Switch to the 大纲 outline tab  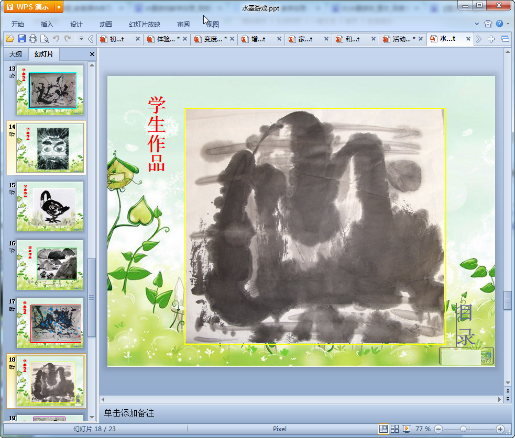pyautogui.click(x=15, y=54)
